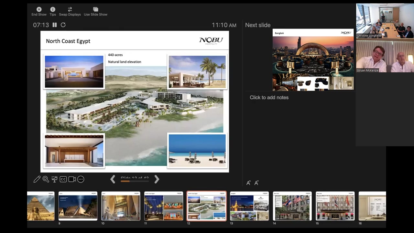Screen dimensions: 414x233
Task: Reset the elapsed timer
Action: 63,25
